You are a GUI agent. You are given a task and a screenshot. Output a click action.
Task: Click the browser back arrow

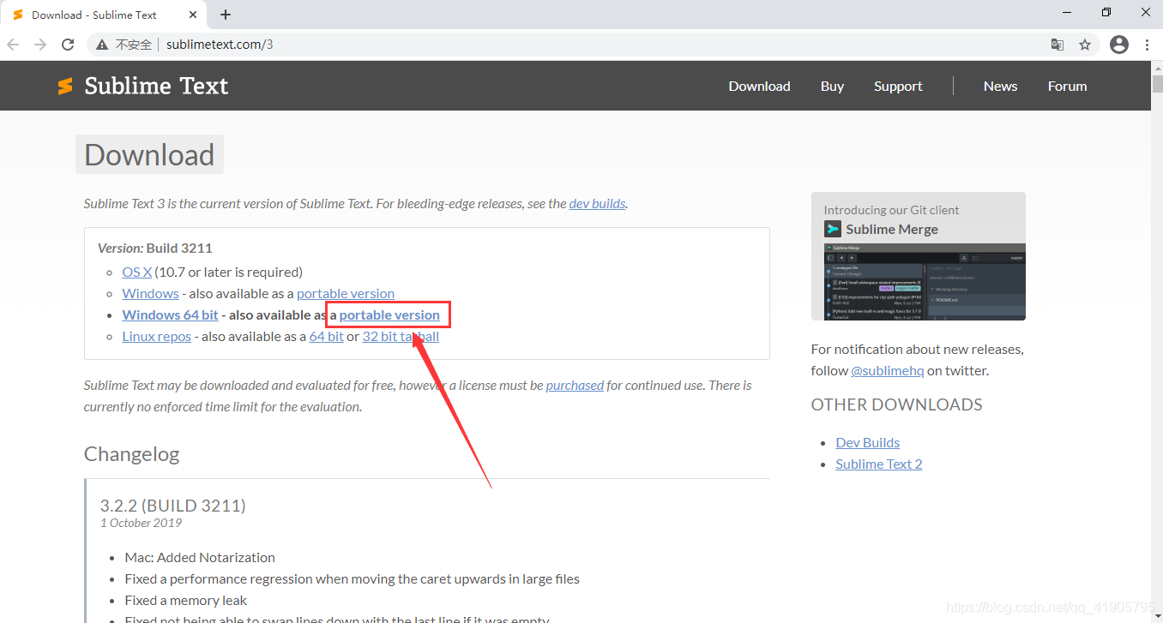13,45
